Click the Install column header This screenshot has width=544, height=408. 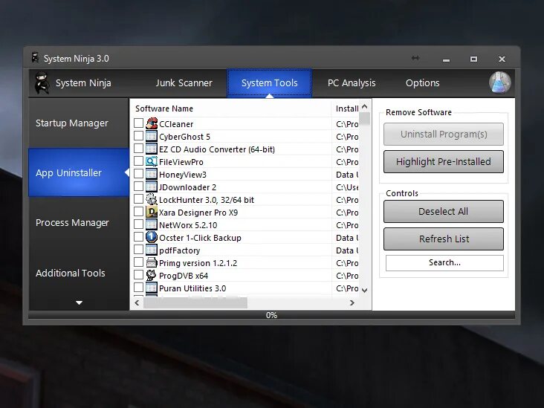point(346,109)
